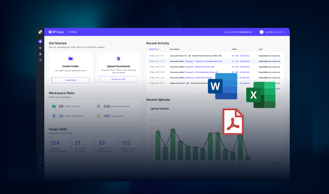Screen dimensions: 329x194
Task: Click the green Number of Folders icon
Action: point(54,106)
